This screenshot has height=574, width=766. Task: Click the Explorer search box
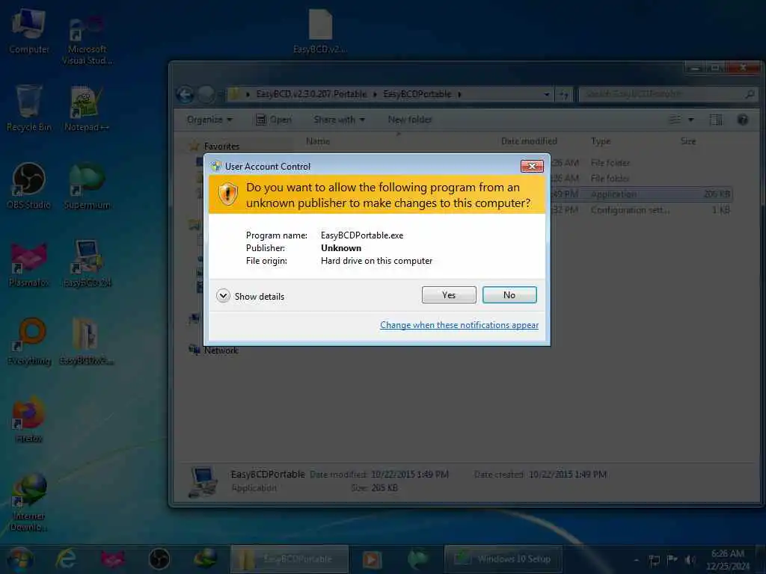[x=667, y=94]
